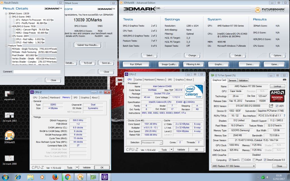Viewport: 290px width, 181px height.
Task: Toggle the OpenCL checkbox in GPU-Z
Action: pyautogui.click(x=230, y=160)
